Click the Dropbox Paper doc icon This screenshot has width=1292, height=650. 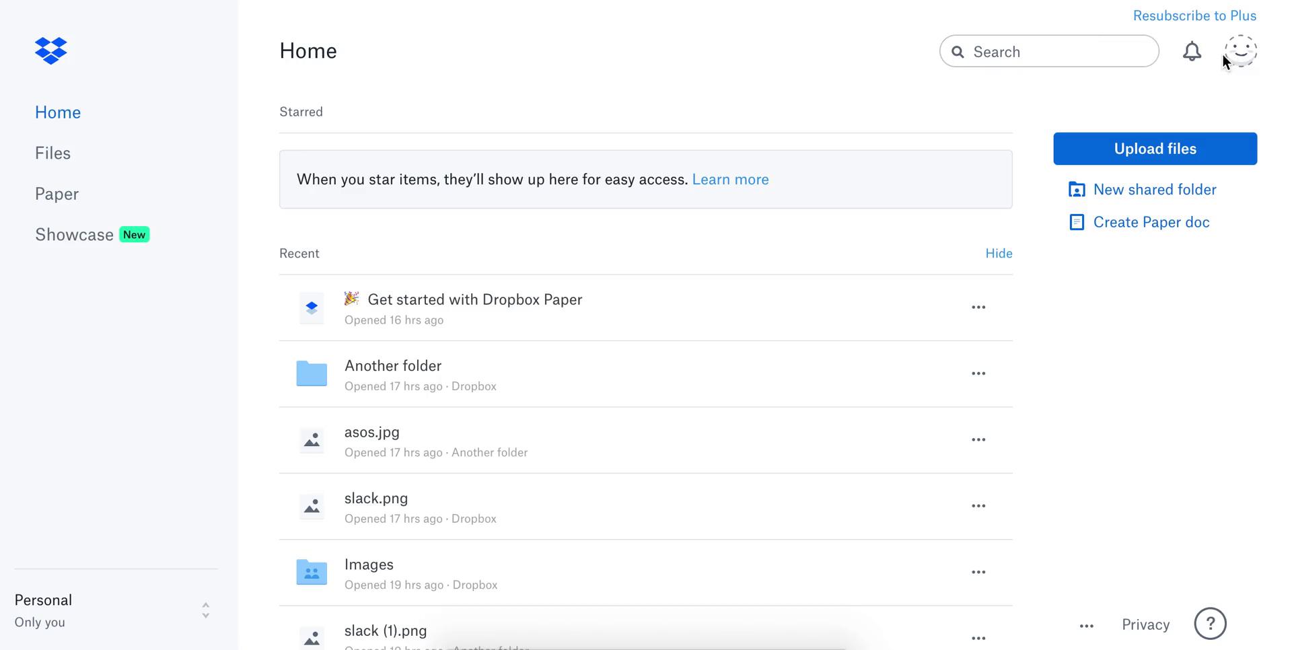(x=312, y=308)
